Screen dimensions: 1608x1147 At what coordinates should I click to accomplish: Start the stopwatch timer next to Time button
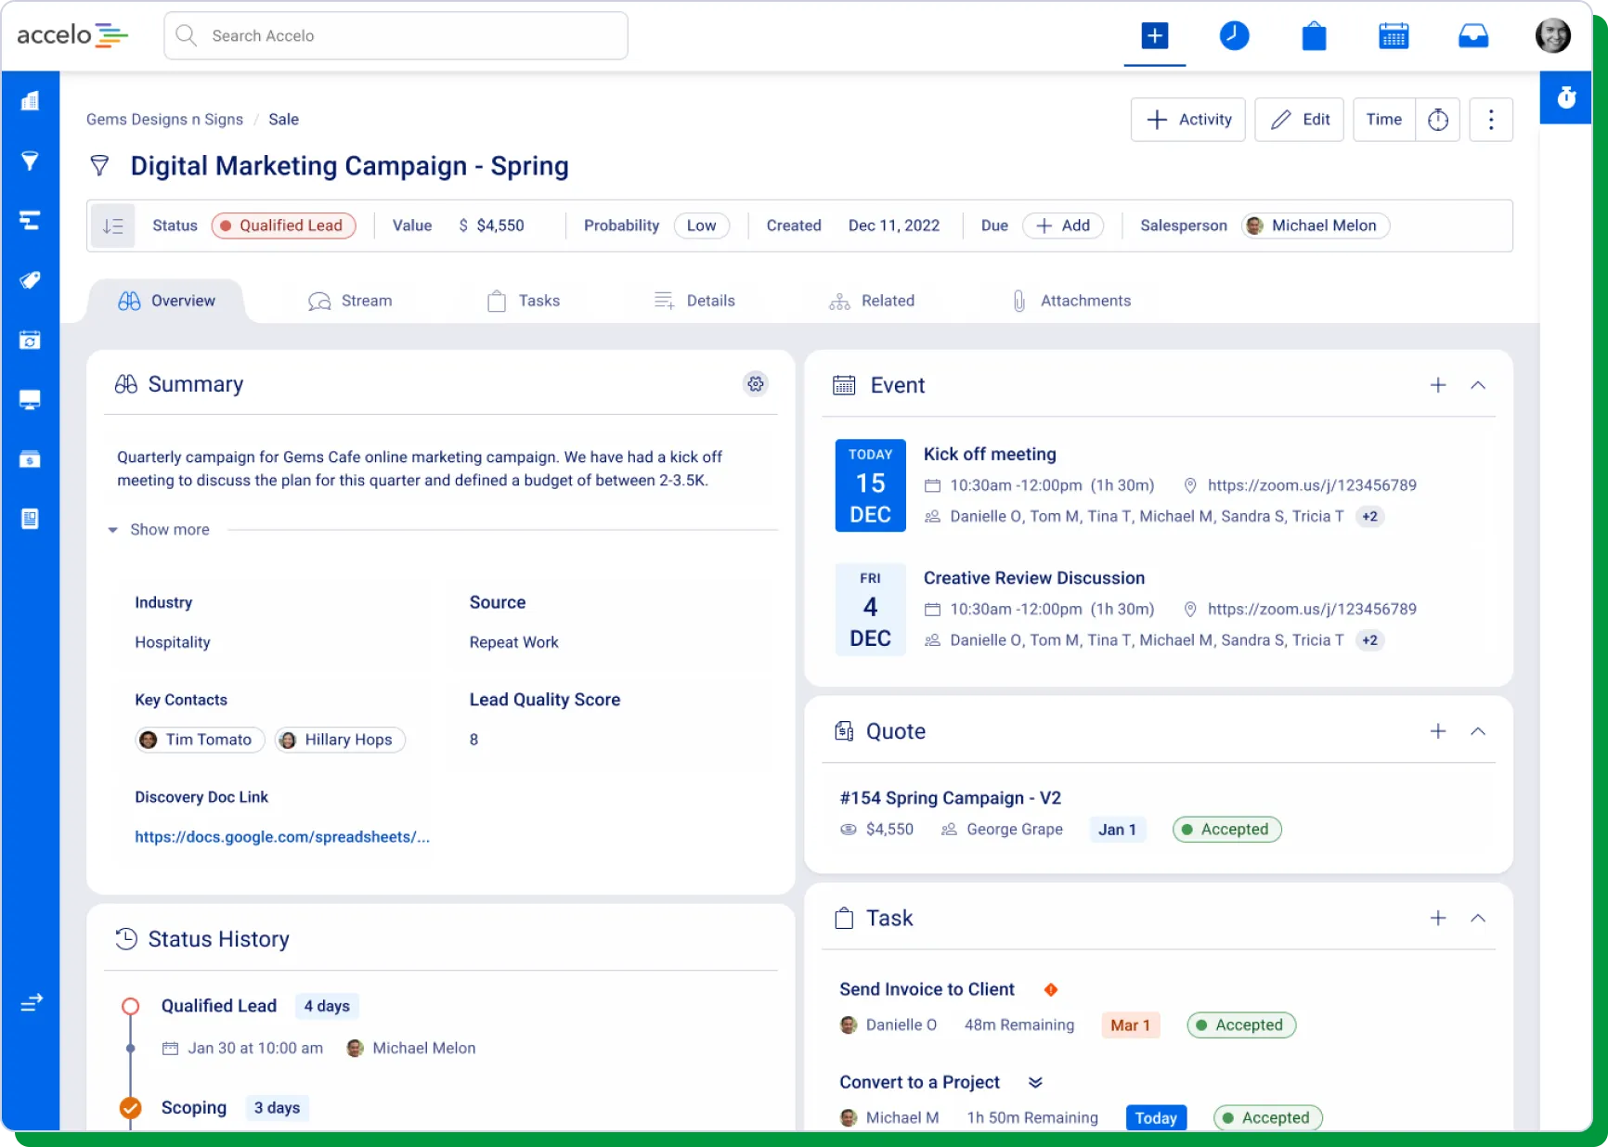click(x=1437, y=120)
